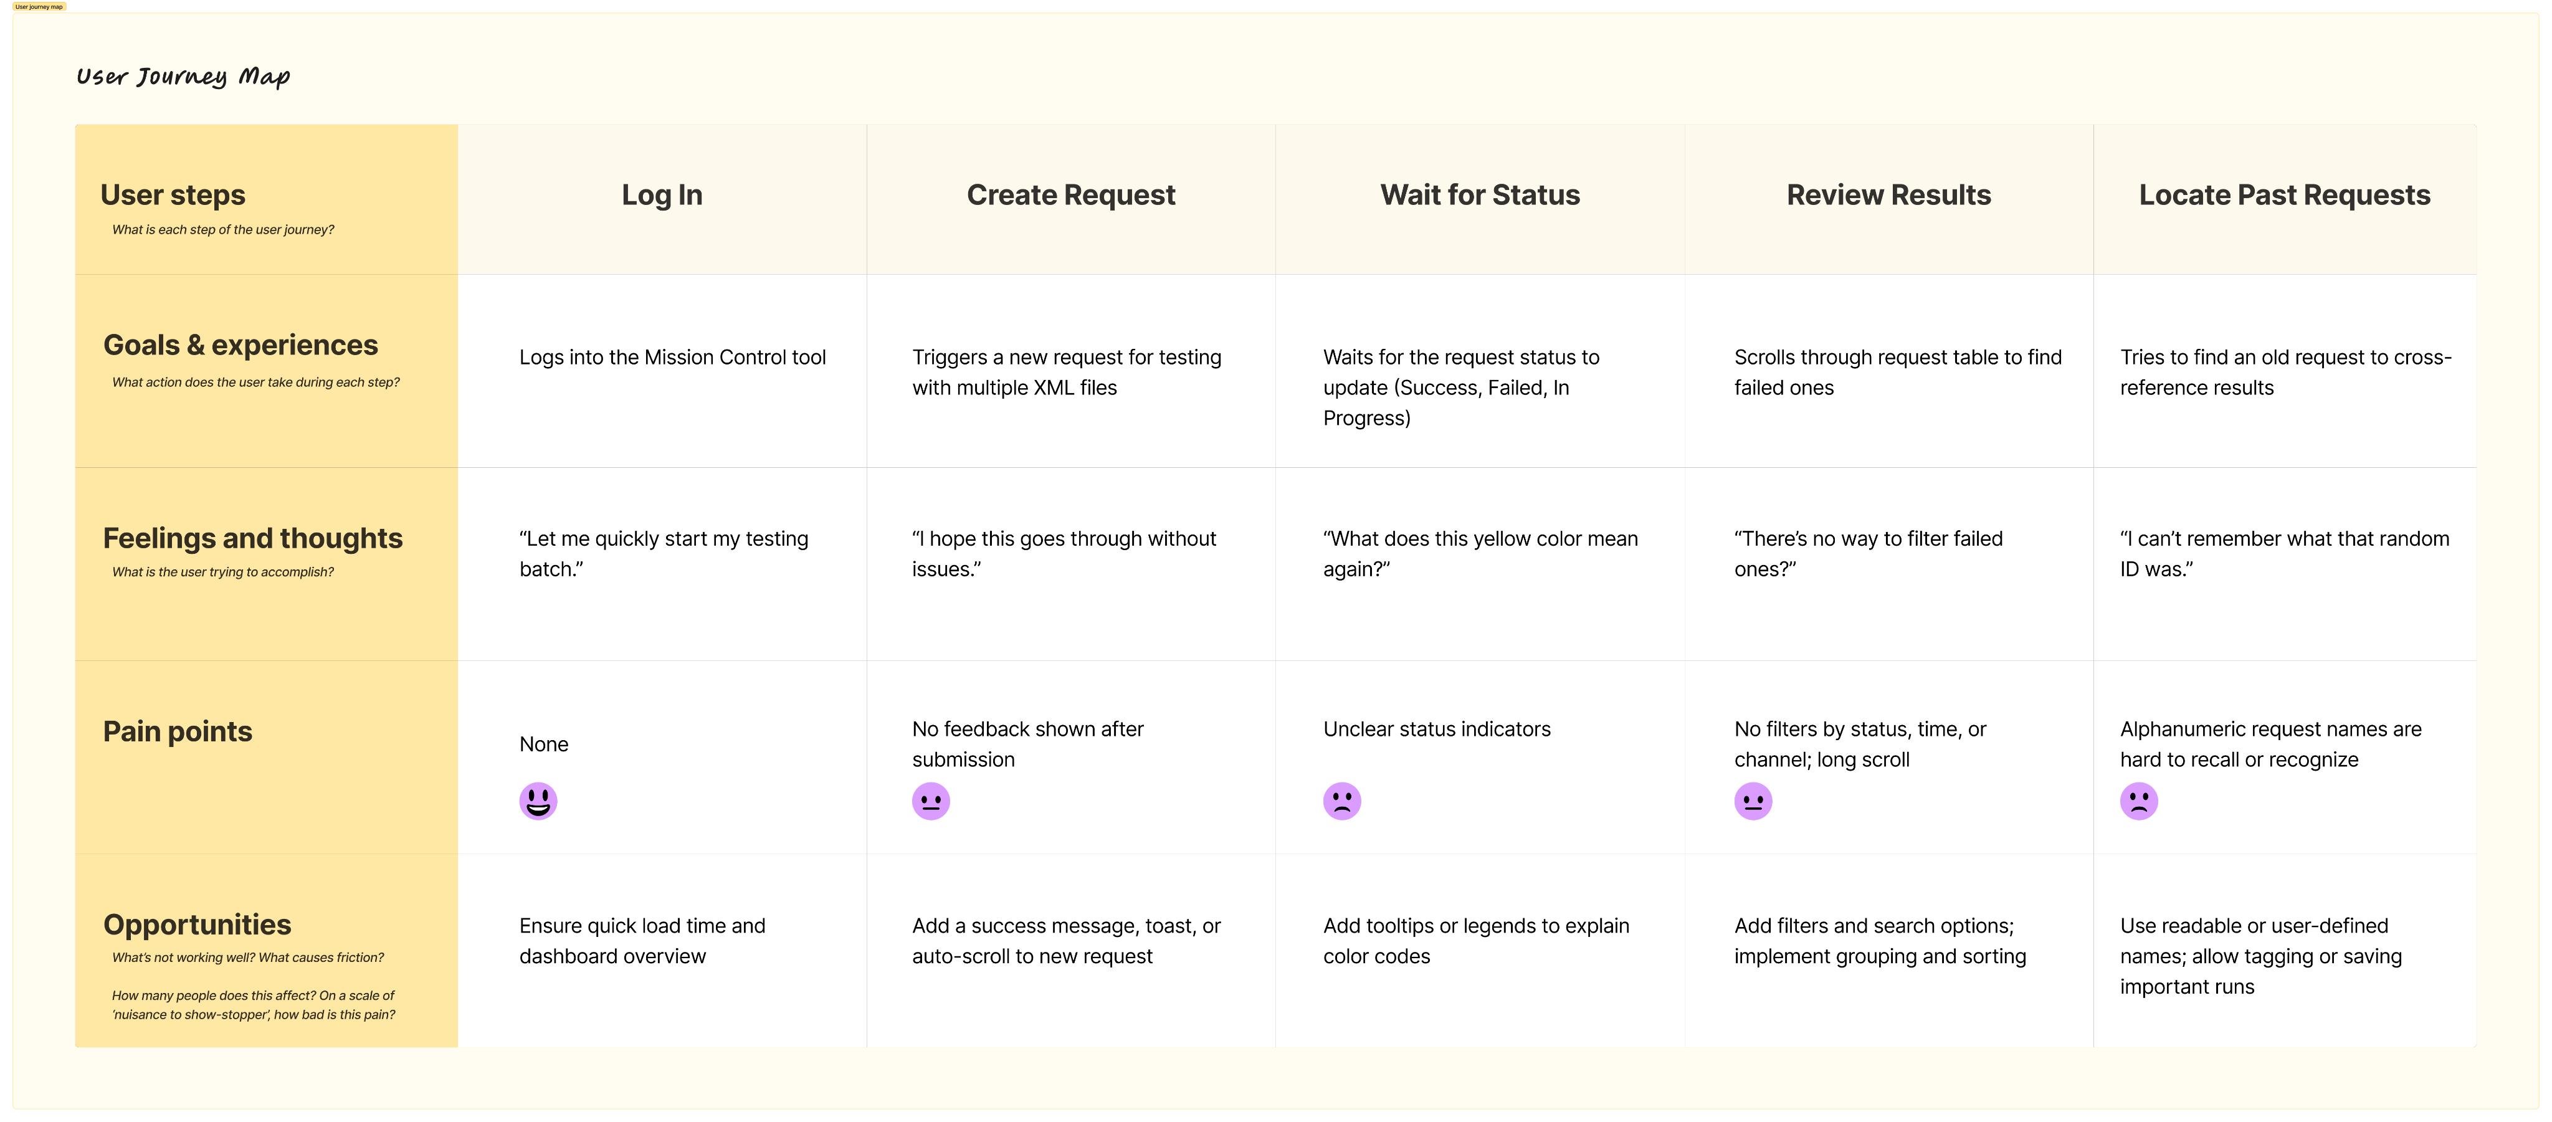This screenshot has width=2552, height=1122.
Task: Click the 'Wait for Status' column header
Action: click(x=1479, y=195)
